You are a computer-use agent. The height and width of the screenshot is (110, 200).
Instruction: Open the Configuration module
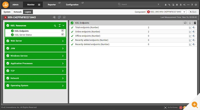pyautogui.click(x=72, y=5)
